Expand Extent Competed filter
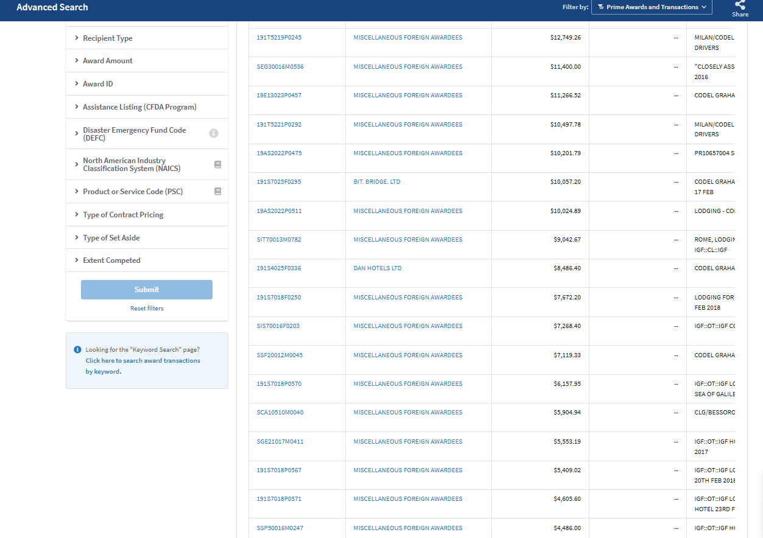Screen dimensions: 763x538 click(147, 260)
